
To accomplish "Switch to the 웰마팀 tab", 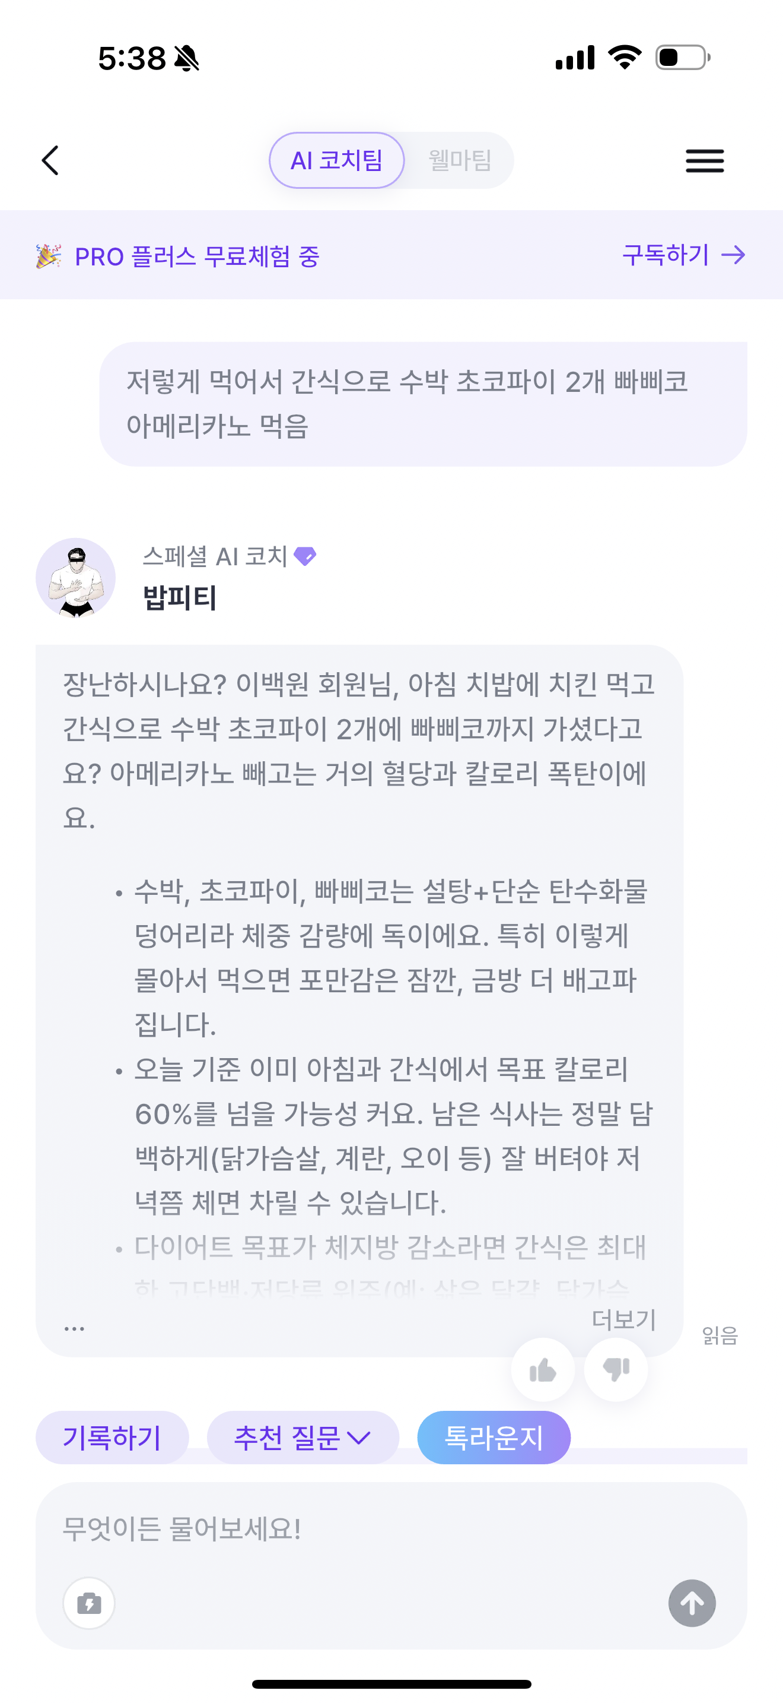I will 460,161.
